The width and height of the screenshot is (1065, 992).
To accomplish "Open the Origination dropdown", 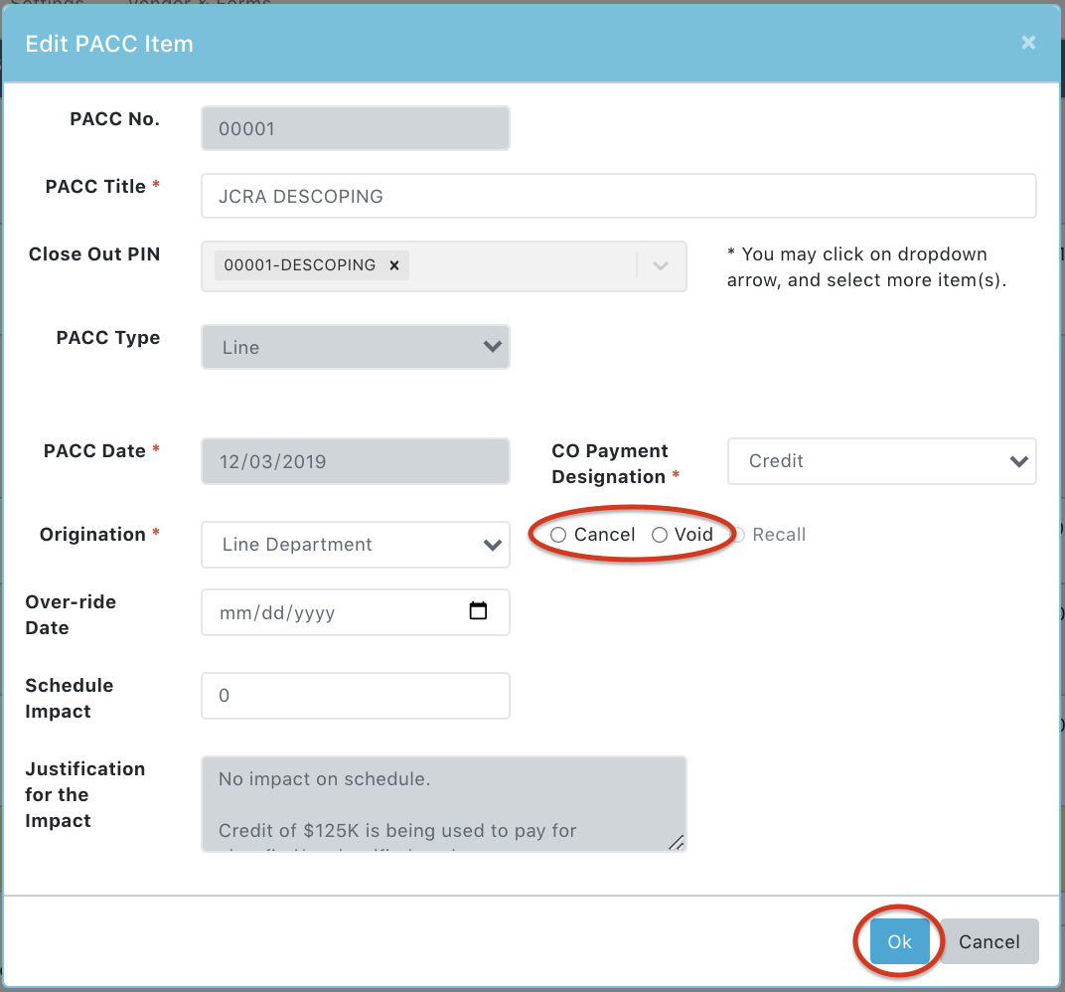I will coord(356,545).
